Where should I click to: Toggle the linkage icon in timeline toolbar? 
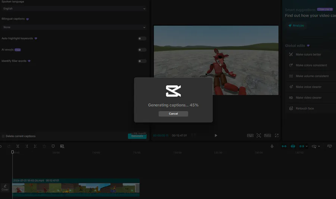coord(302,146)
